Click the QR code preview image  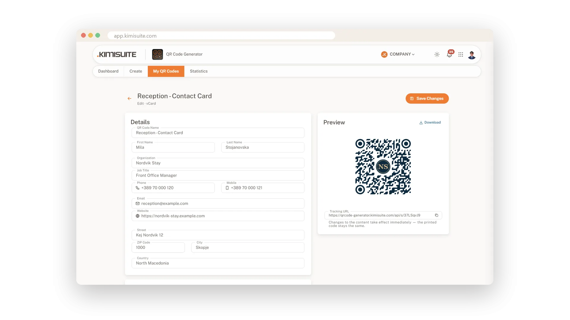(x=383, y=167)
